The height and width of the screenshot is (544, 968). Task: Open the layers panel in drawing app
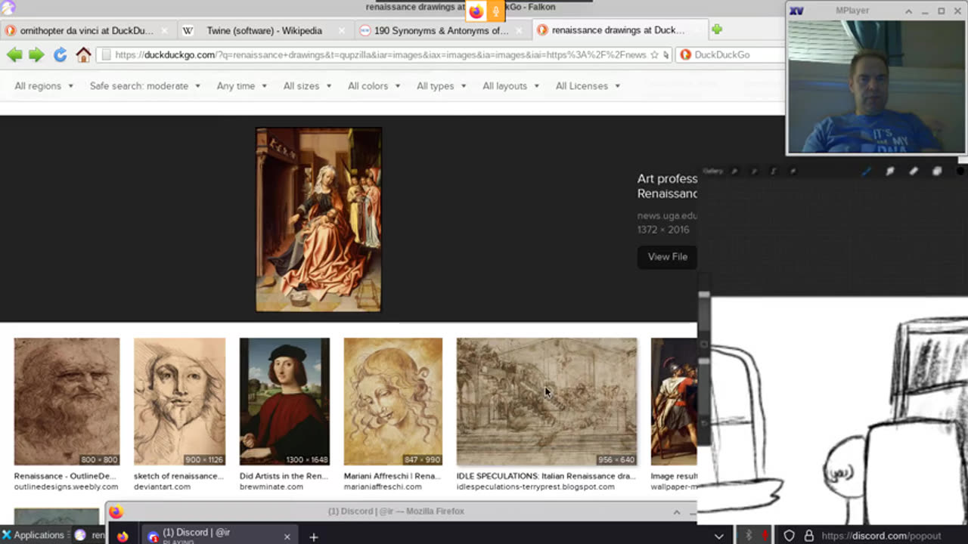937,172
